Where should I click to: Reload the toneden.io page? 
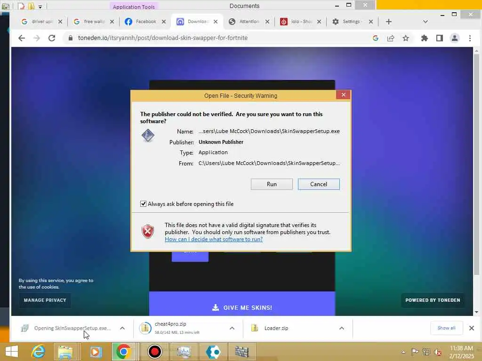pos(52,38)
